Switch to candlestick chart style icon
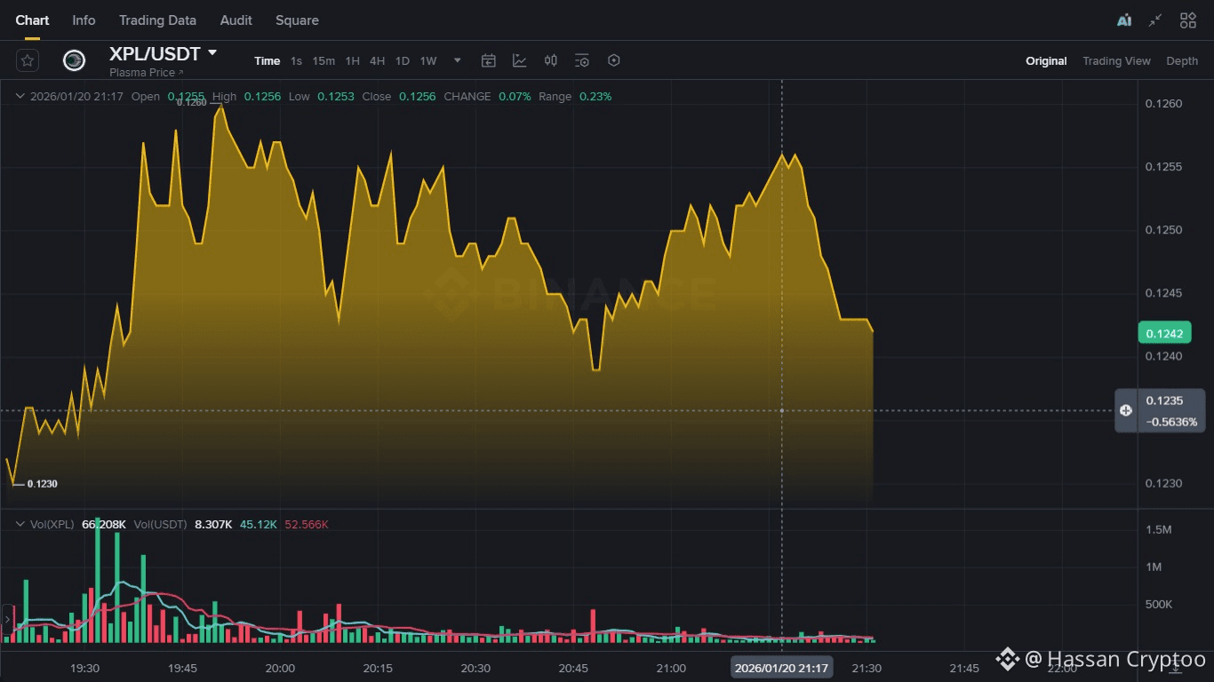1214x682 pixels. tap(551, 60)
